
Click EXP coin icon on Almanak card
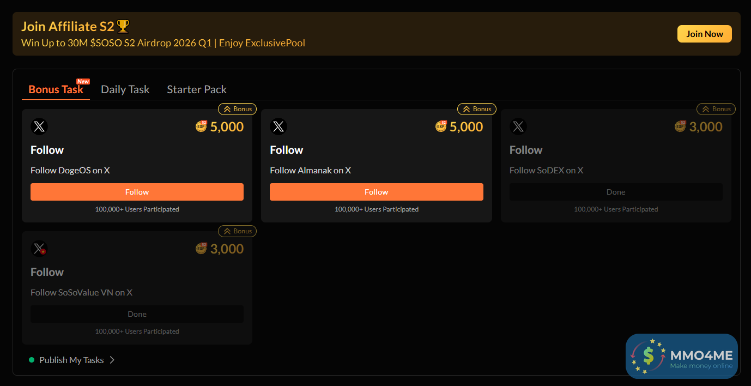pyautogui.click(x=441, y=126)
